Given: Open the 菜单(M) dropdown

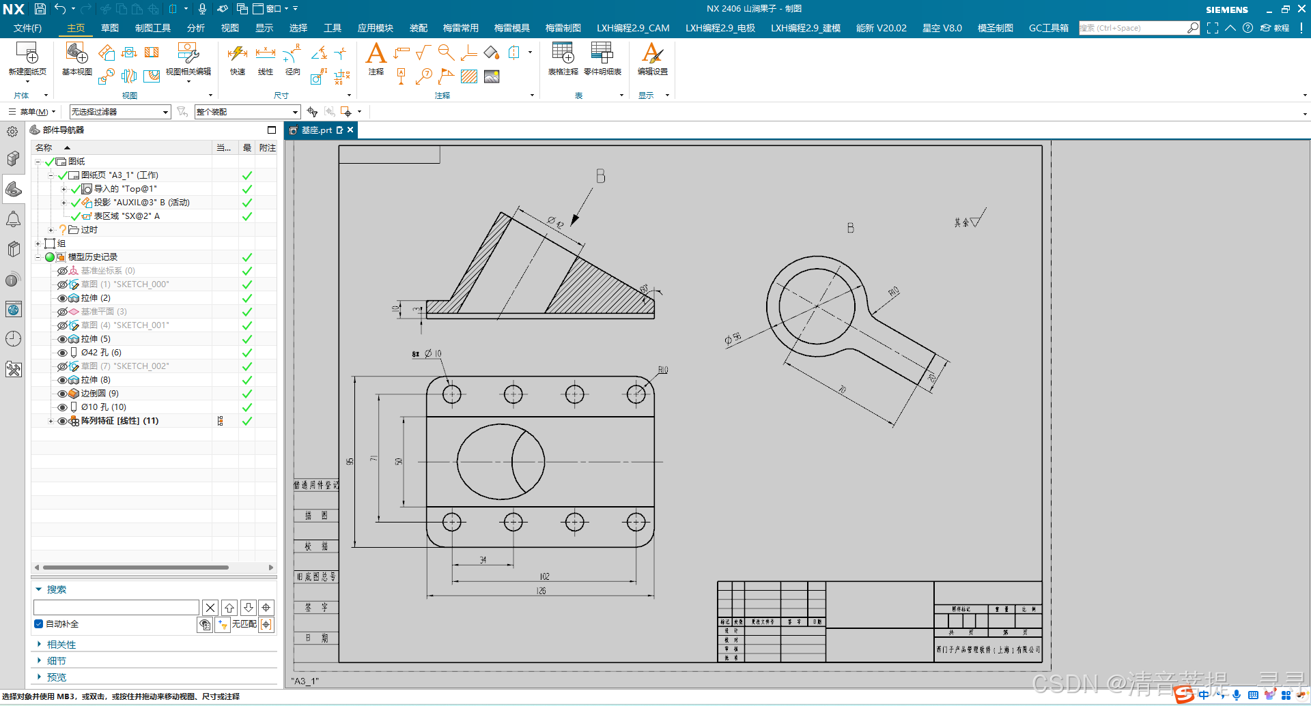Looking at the screenshot, I should 32,112.
